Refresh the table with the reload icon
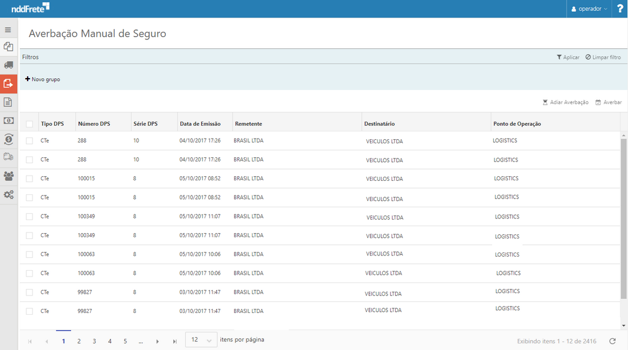 point(612,341)
